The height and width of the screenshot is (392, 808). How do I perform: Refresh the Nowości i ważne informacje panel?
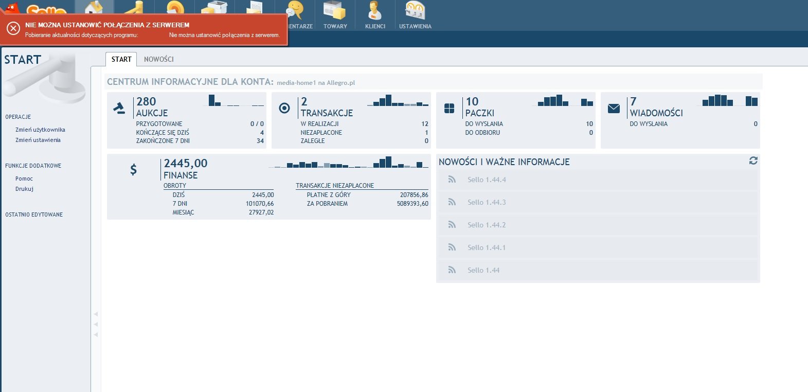753,161
